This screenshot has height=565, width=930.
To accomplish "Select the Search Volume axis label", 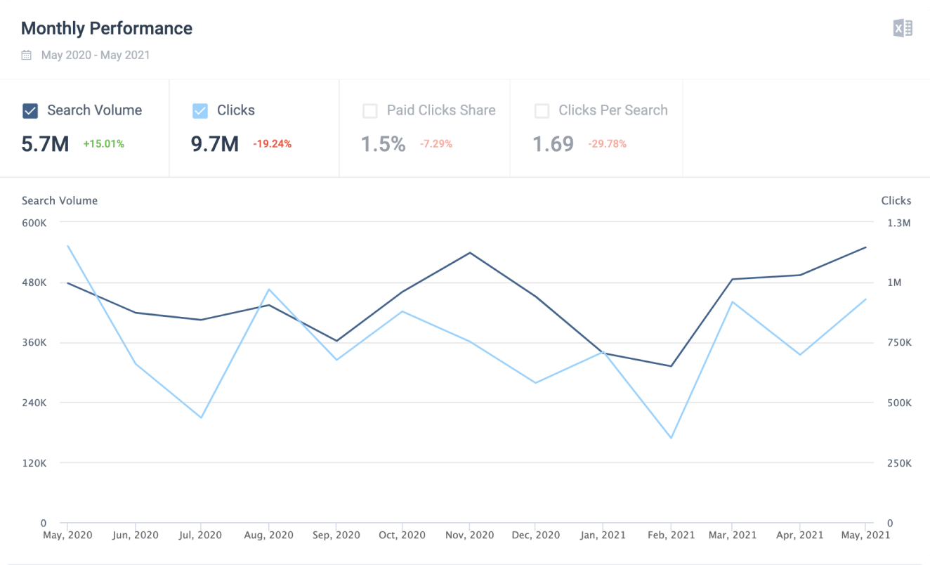I will pos(60,200).
